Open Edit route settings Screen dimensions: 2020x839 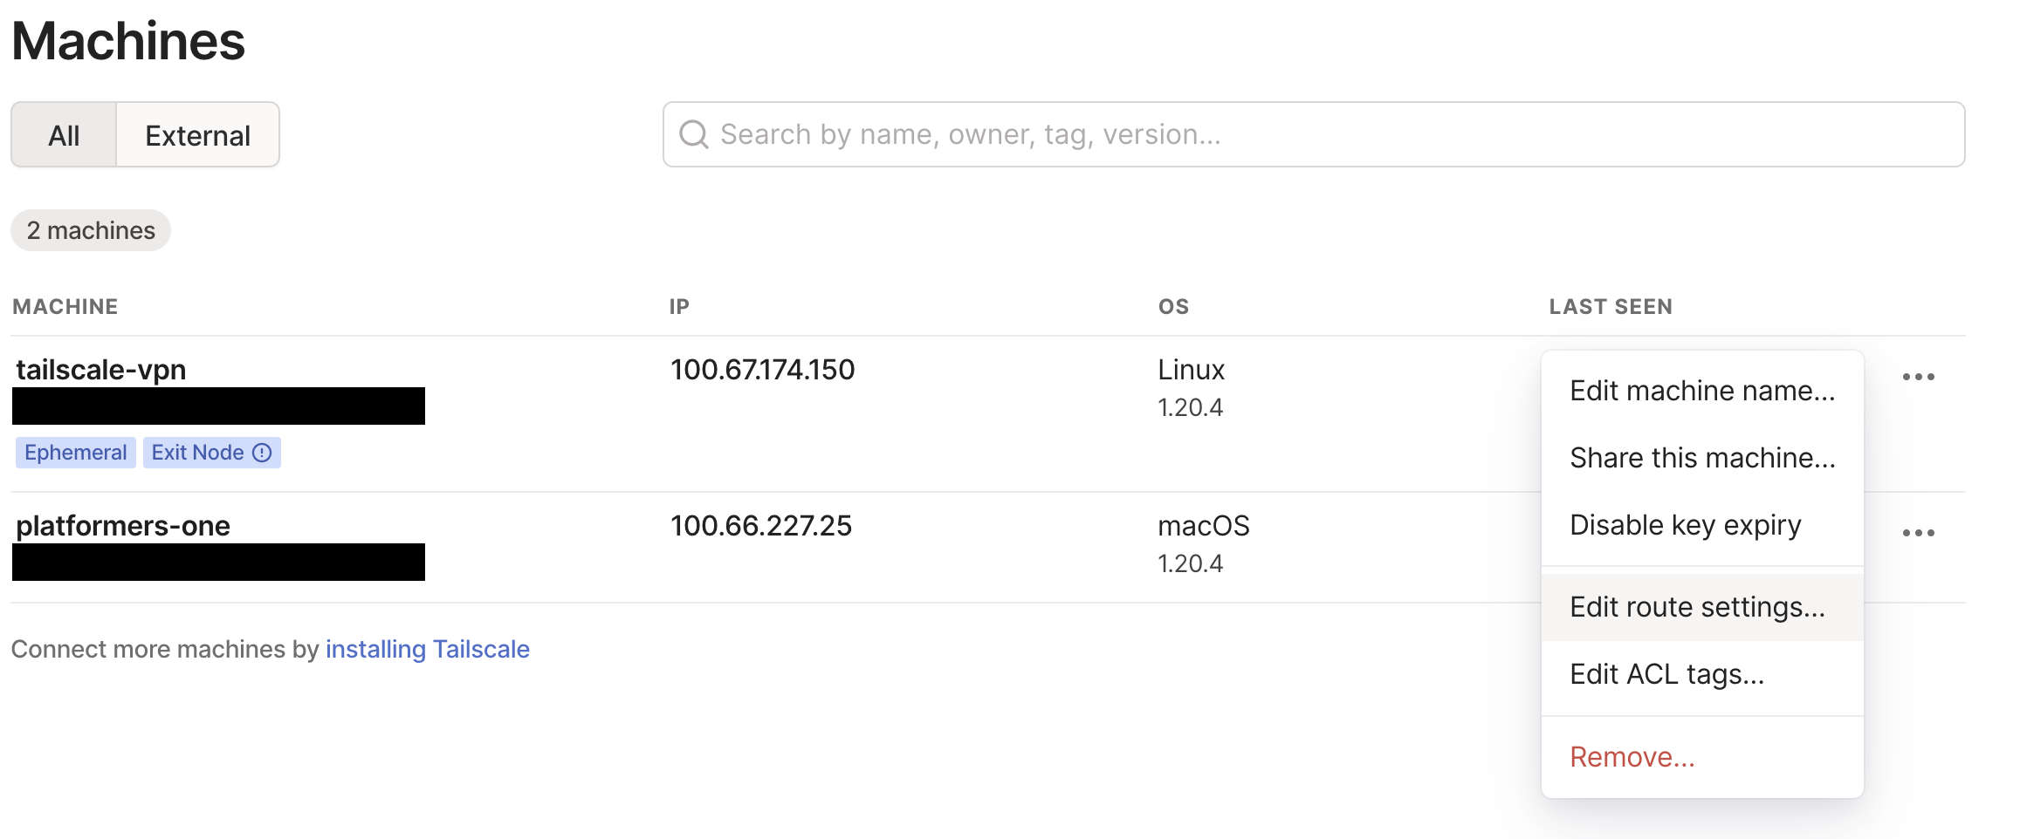(1702, 607)
